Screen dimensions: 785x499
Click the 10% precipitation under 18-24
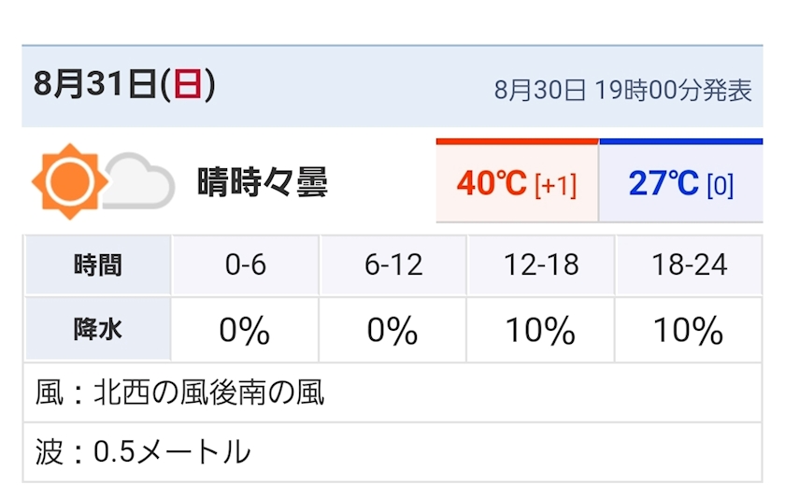(x=689, y=330)
